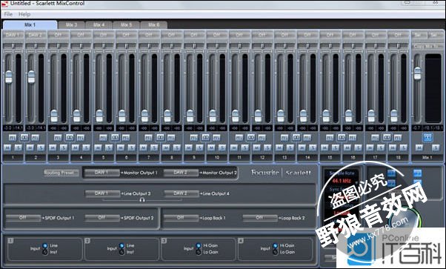The width and height of the screenshot is (446, 269).
Task: Open the Loop Back 2 source dropdown
Action: 260,218
